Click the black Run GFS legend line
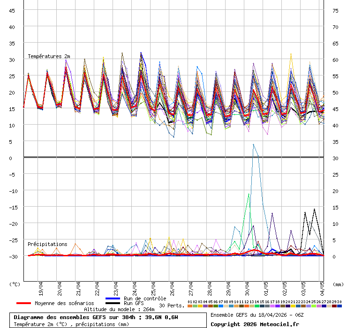 (113, 303)
